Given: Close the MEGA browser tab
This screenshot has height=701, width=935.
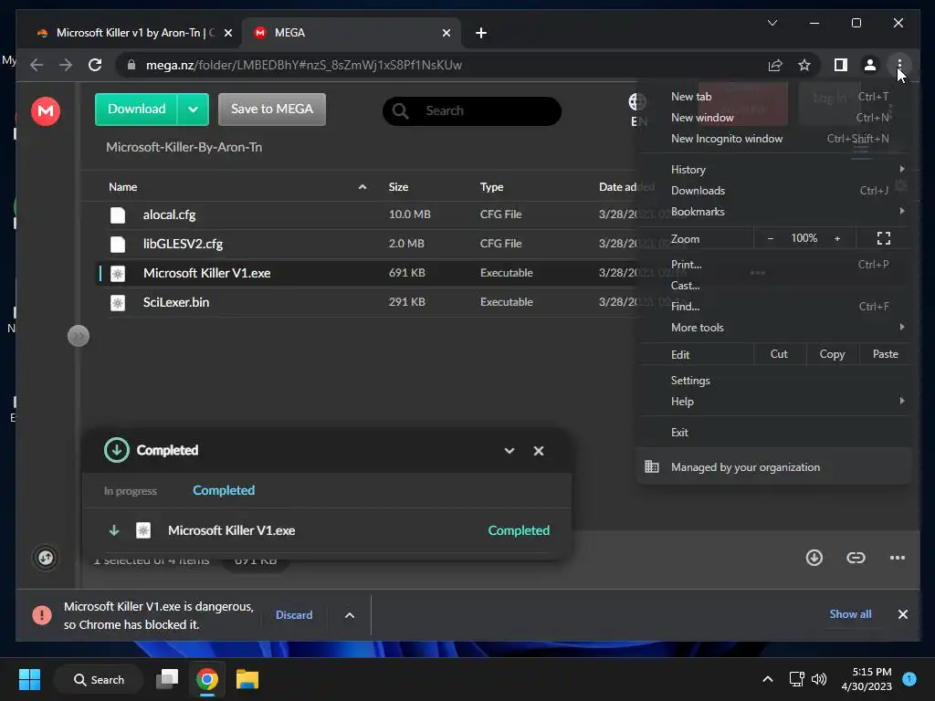Looking at the screenshot, I should (x=446, y=33).
